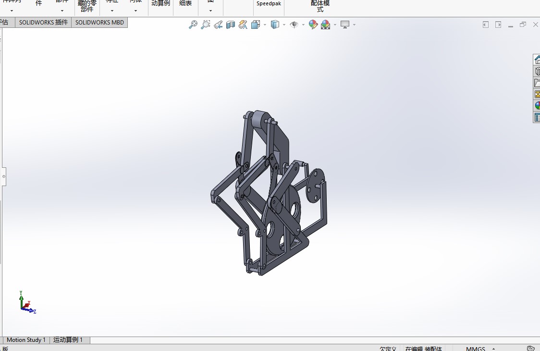Screen dimensions: 540x351
Task: Restore down the document window
Action: pos(523,25)
